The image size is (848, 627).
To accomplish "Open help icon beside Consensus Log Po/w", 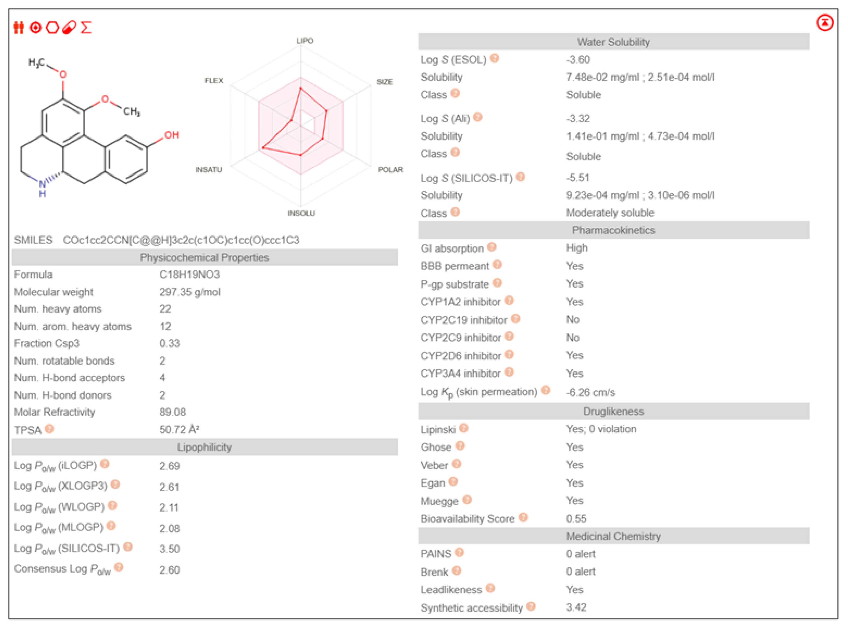I will [119, 567].
